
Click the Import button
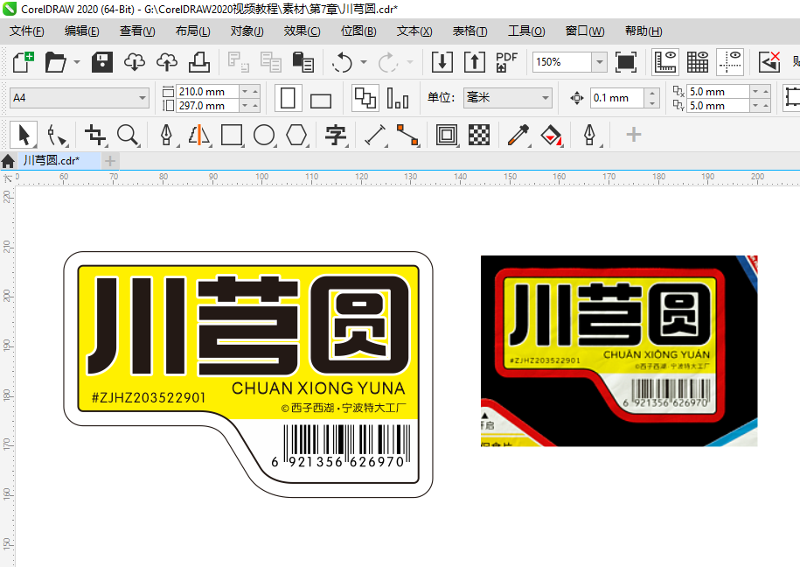[x=442, y=62]
